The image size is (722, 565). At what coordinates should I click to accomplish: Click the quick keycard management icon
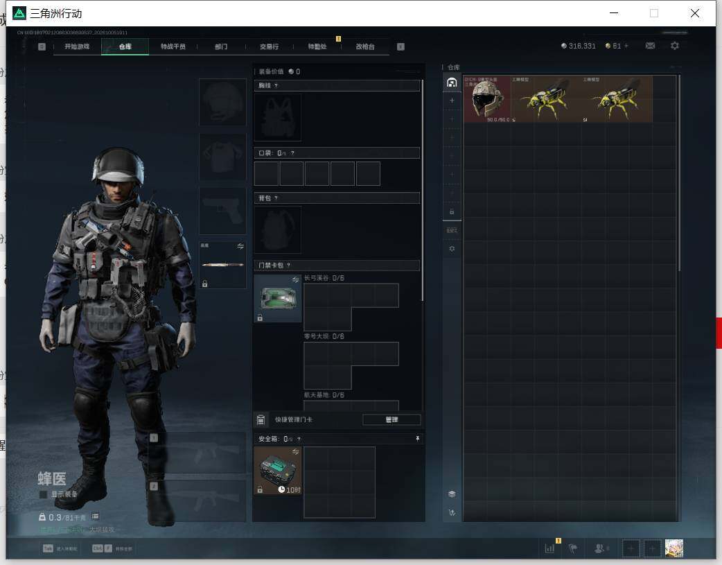[x=261, y=419]
